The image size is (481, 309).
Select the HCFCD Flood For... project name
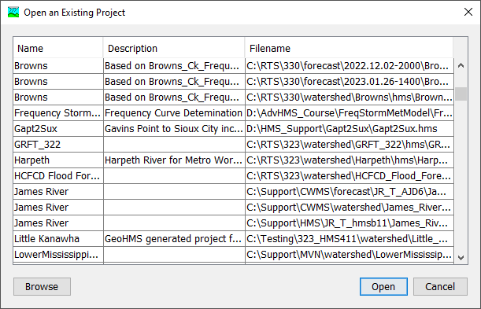pos(58,176)
